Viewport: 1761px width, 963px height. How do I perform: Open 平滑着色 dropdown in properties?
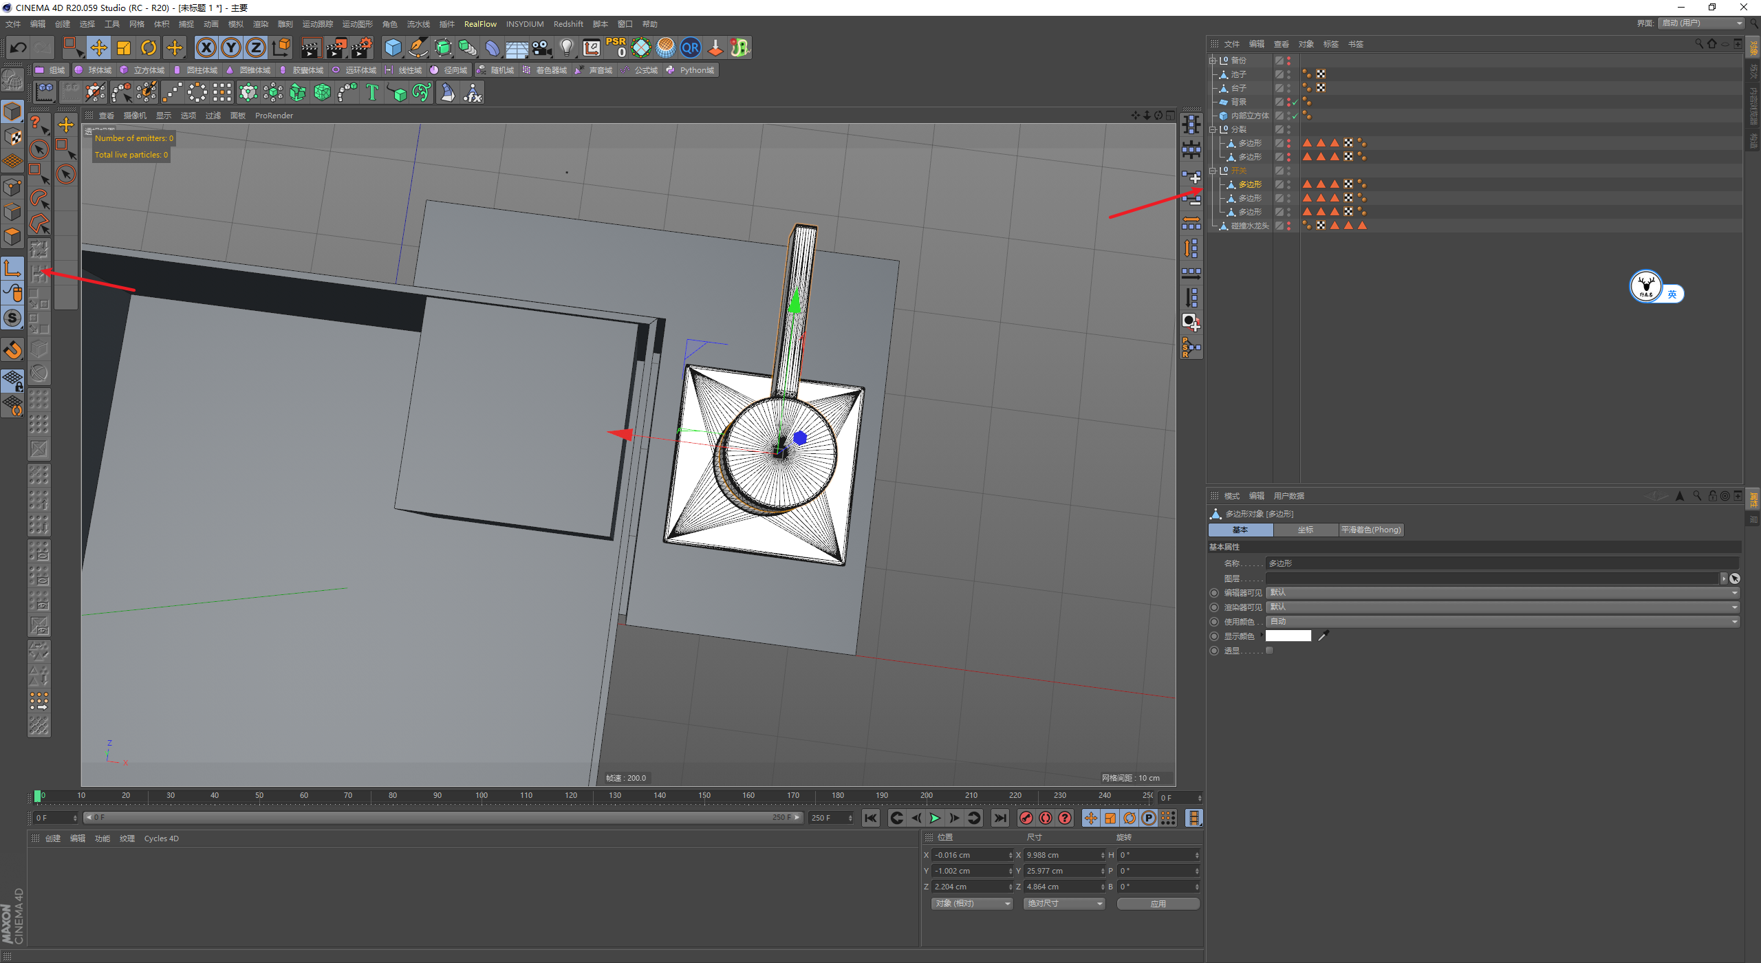point(1370,529)
